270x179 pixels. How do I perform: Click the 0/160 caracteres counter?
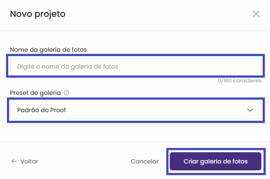[x=240, y=81]
